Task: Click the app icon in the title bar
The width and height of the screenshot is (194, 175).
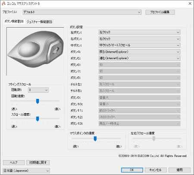Action: (x=4, y=3)
